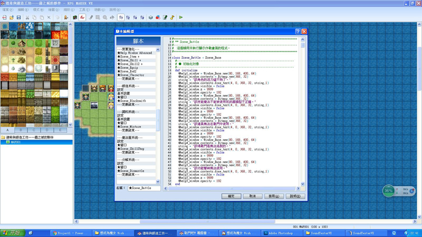Start playtest with green play arrow
The image size is (422, 237).
pyautogui.click(x=181, y=17)
